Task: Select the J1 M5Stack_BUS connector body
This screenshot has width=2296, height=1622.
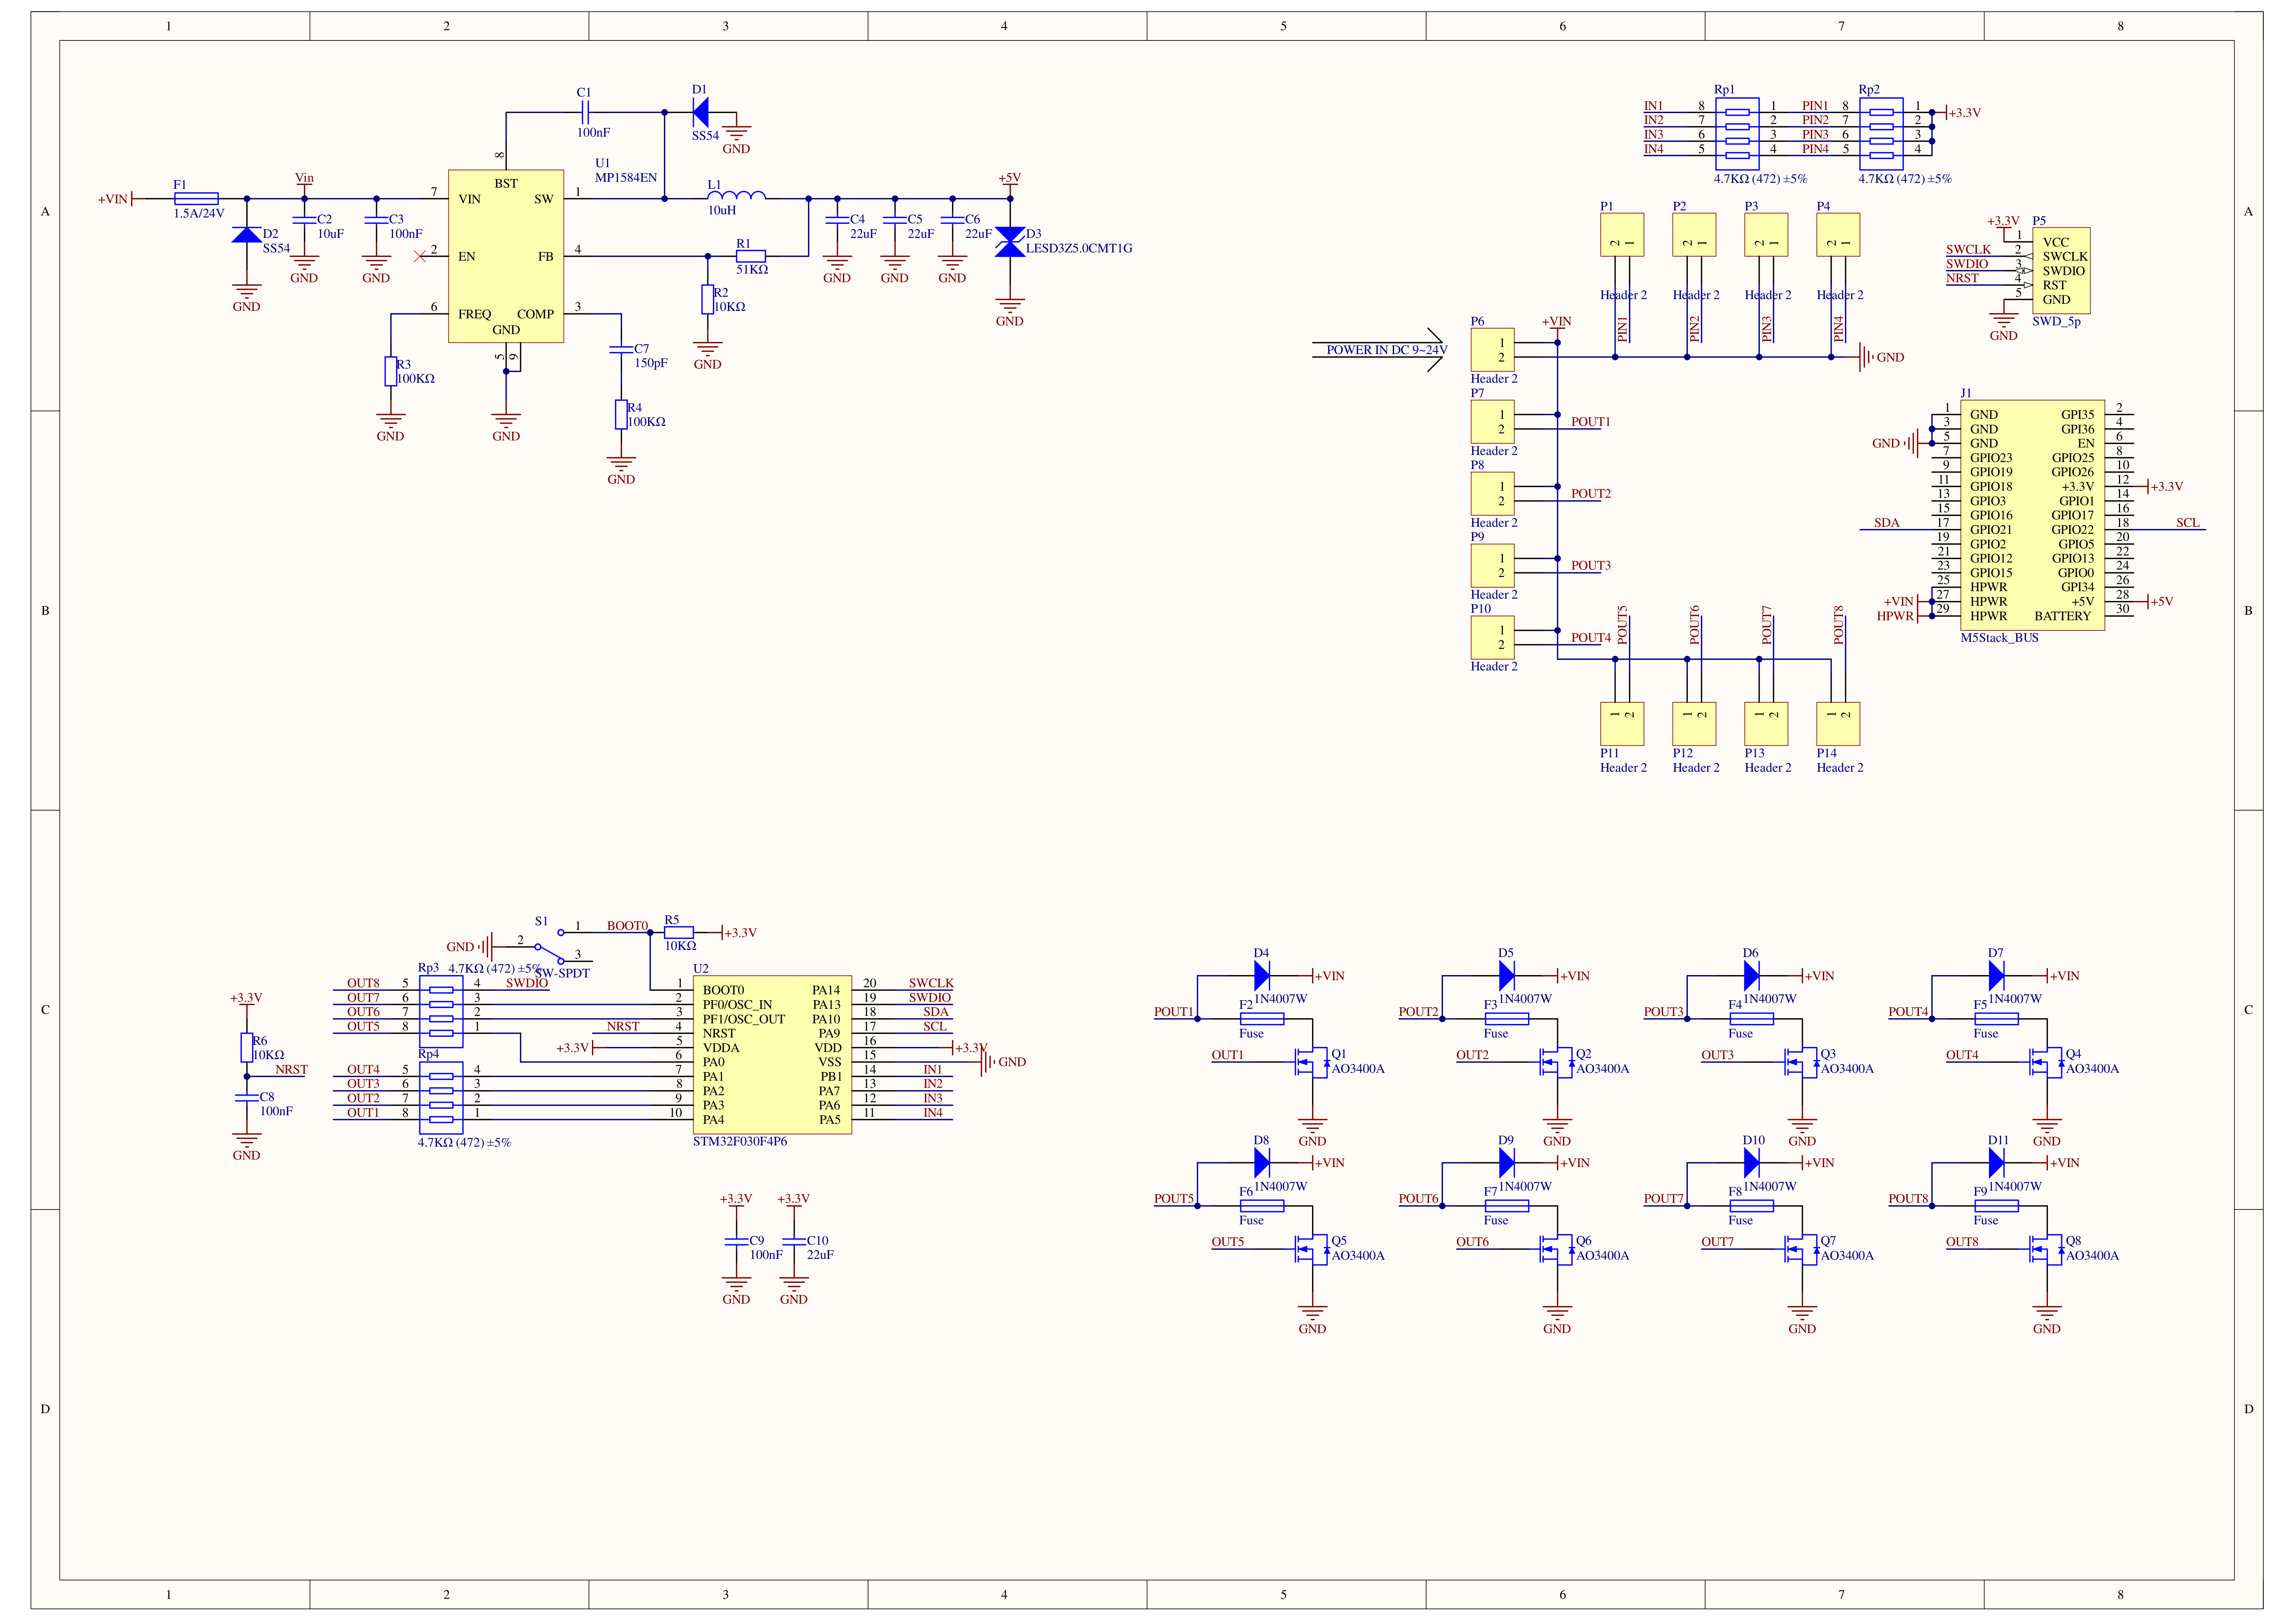Action: 2032,515
